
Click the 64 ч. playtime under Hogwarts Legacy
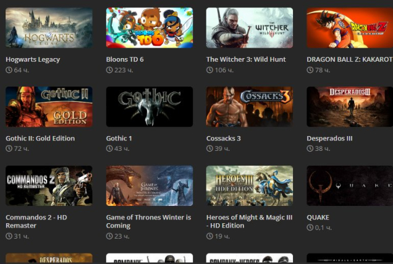(21, 70)
